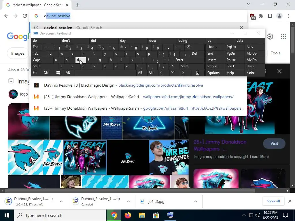Screen dimensions: 295x221
Task: Click the vertical page scrollbar
Action: [x=293, y=39]
